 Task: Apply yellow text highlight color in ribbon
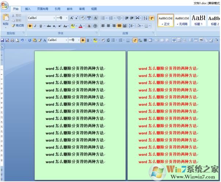click(73, 26)
